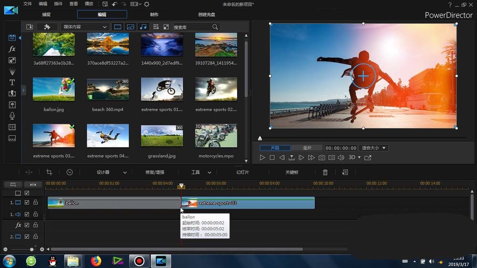Delete the selected clip with trash icon
Screen dimensions: 477x268
(x=325, y=172)
